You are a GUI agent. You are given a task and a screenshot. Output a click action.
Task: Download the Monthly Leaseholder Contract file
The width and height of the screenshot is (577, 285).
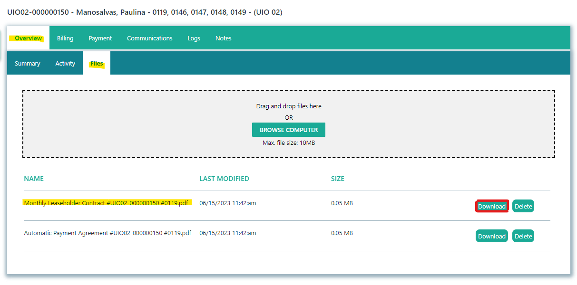coord(492,206)
